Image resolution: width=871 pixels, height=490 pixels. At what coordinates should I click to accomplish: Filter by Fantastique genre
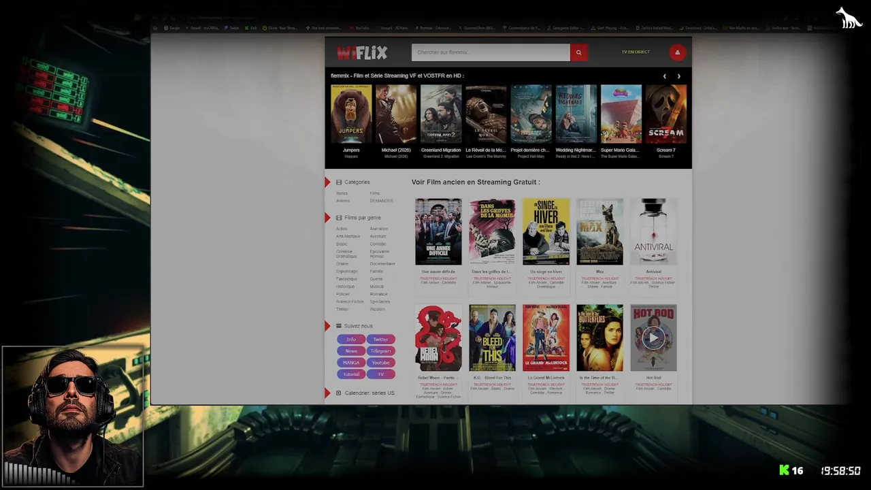click(x=346, y=279)
